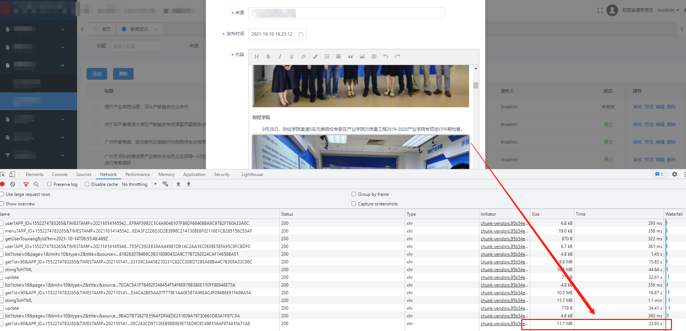The width and height of the screenshot is (686, 331).
Task: Enable Disable cache in the Network panel
Action: pos(87,184)
